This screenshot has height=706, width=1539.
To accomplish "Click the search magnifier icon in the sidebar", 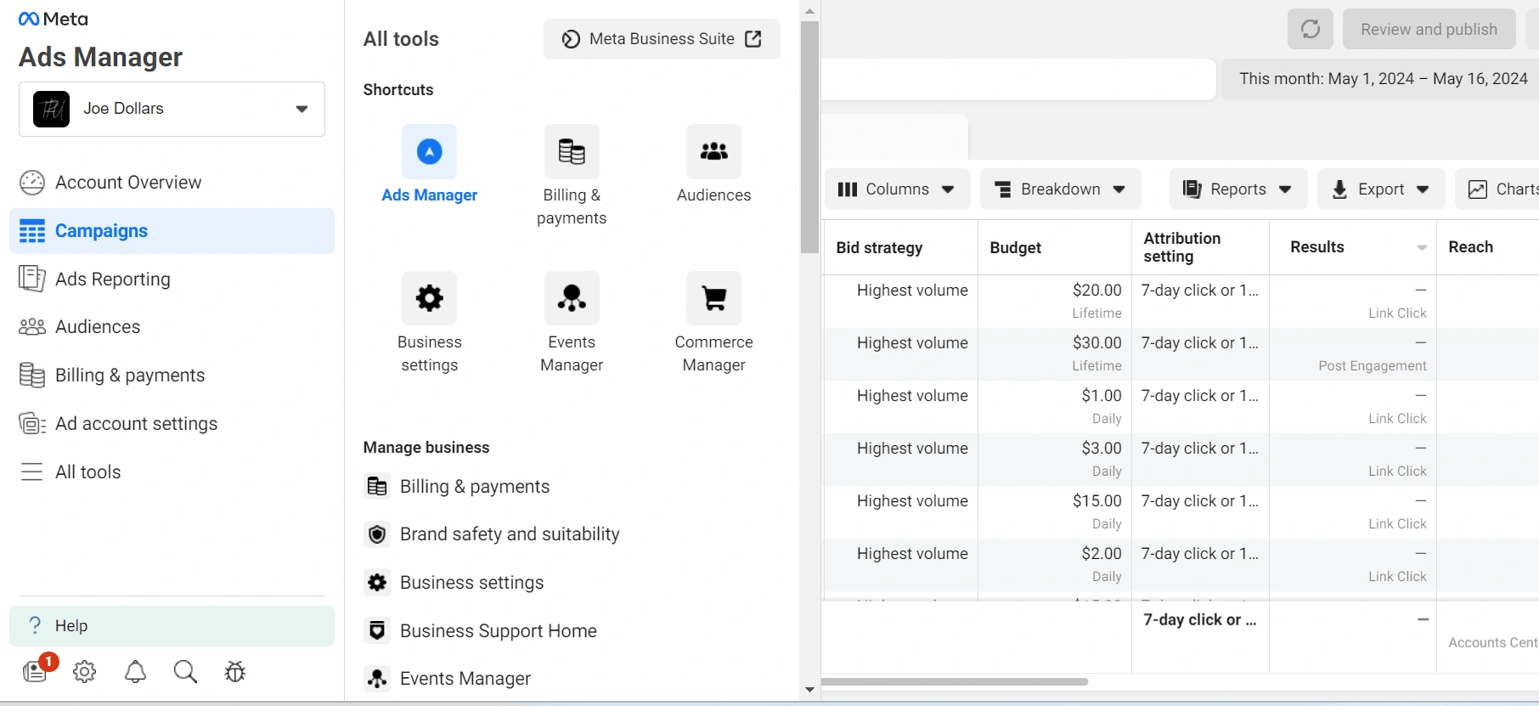I will (185, 672).
